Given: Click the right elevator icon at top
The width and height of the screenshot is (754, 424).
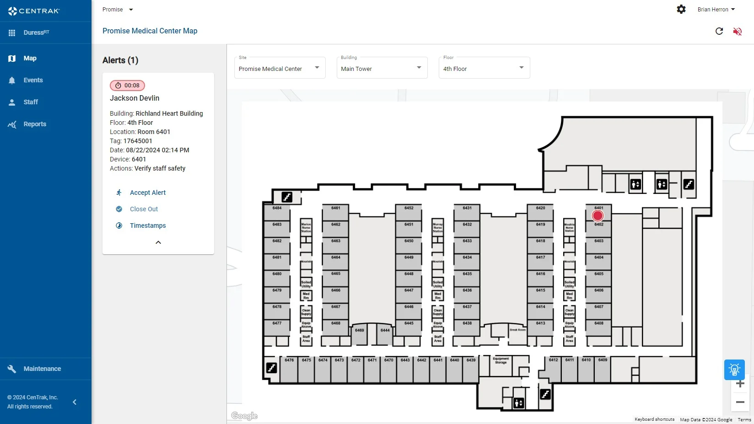Looking at the screenshot, I should point(662,184).
